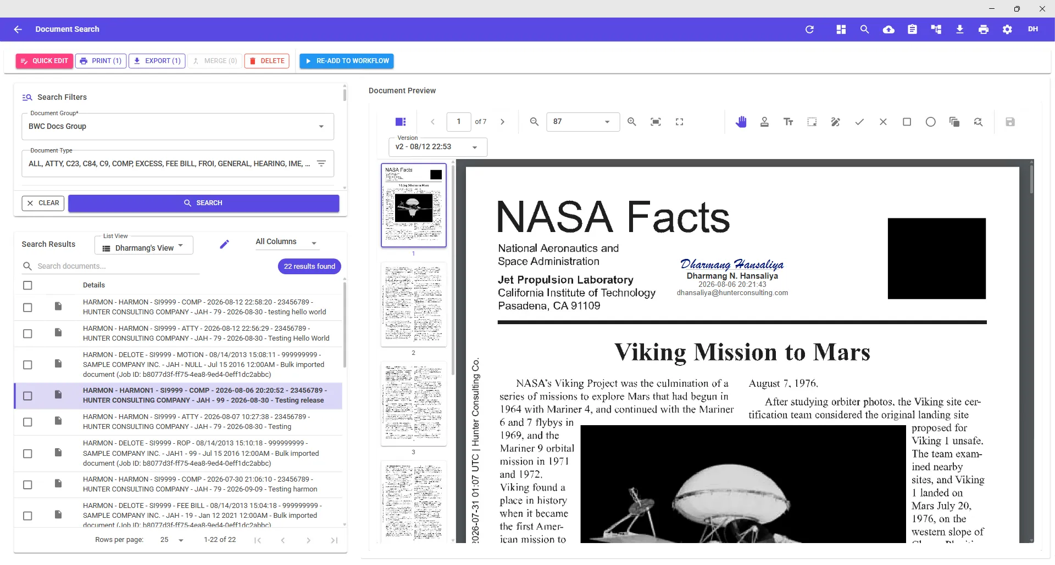The width and height of the screenshot is (1055, 565).
Task: Select page 3 thumbnail
Action: tap(414, 404)
